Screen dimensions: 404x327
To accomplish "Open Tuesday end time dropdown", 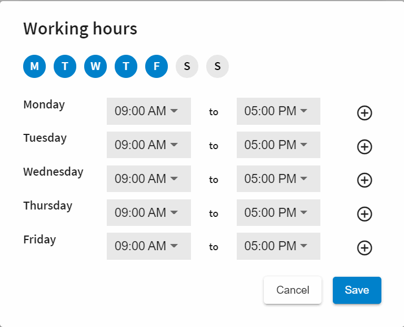I will [278, 145].
